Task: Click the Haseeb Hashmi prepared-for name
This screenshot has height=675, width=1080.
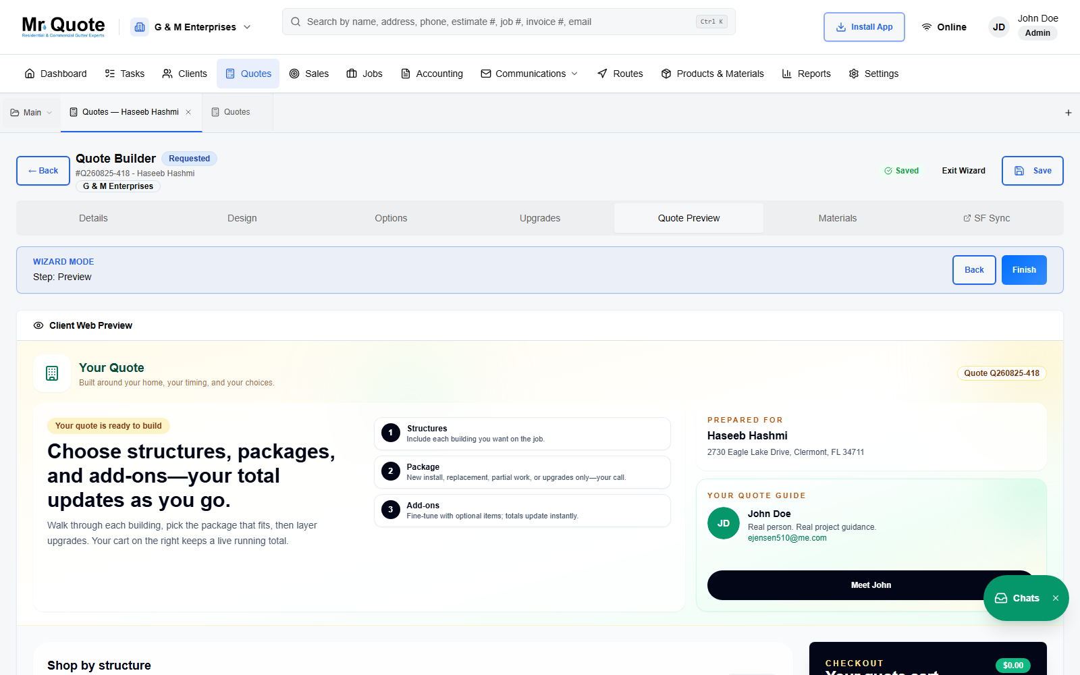Action: point(747,436)
